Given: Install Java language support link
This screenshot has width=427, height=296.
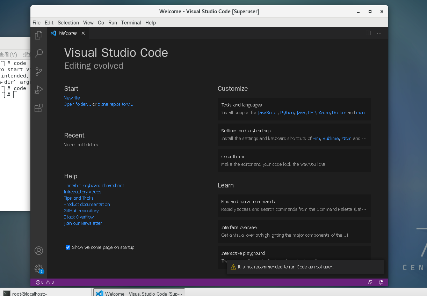Looking at the screenshot, I should click(x=301, y=113).
